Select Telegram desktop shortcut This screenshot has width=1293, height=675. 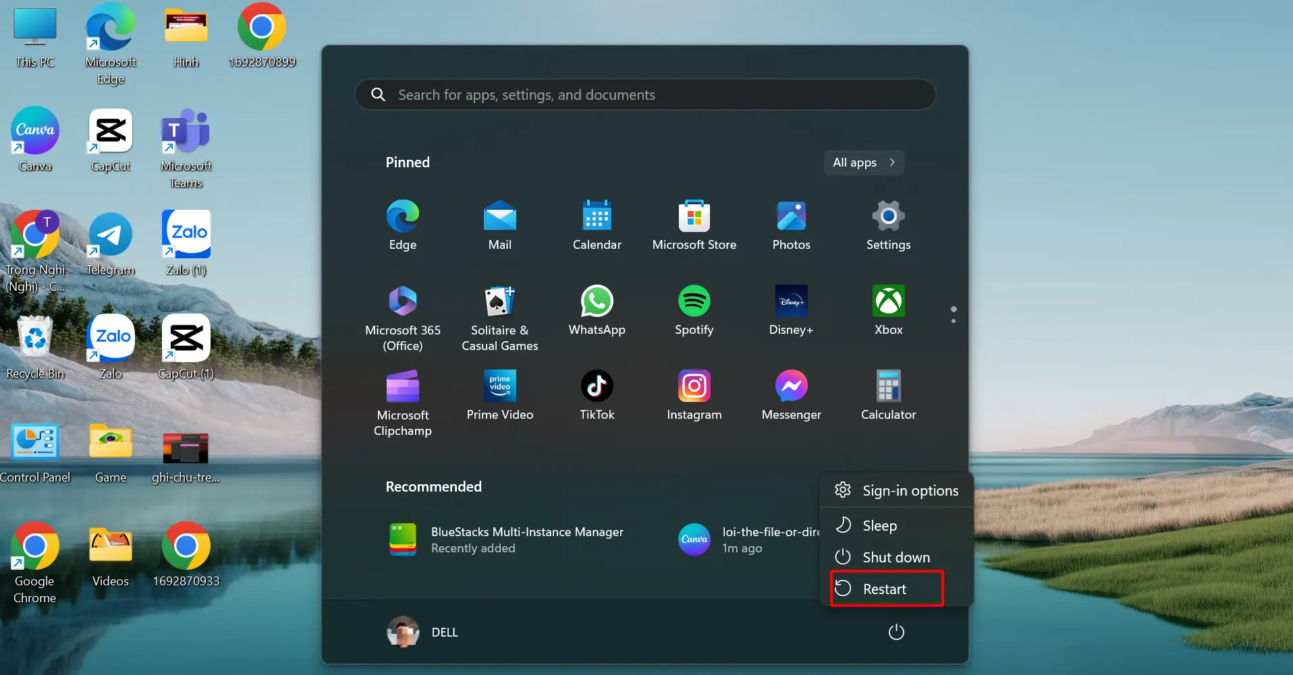point(111,244)
